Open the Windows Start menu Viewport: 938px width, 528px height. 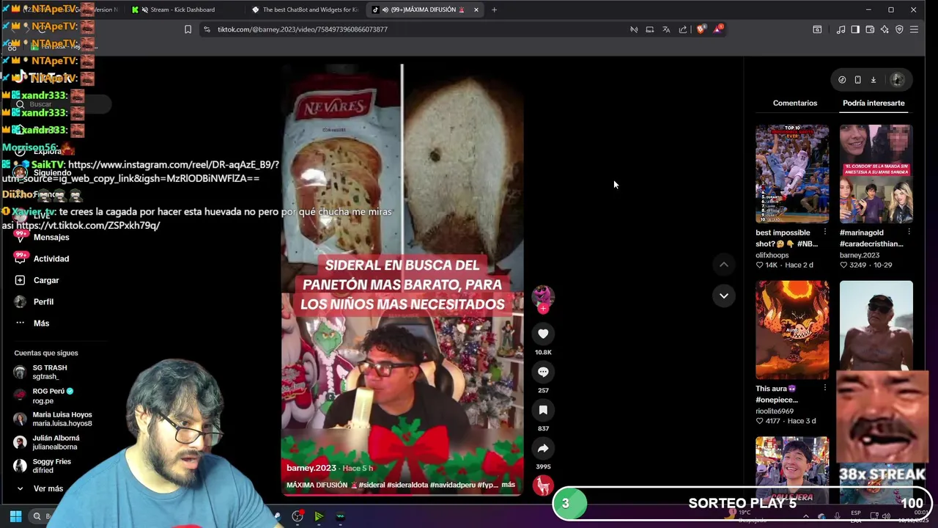point(15,516)
